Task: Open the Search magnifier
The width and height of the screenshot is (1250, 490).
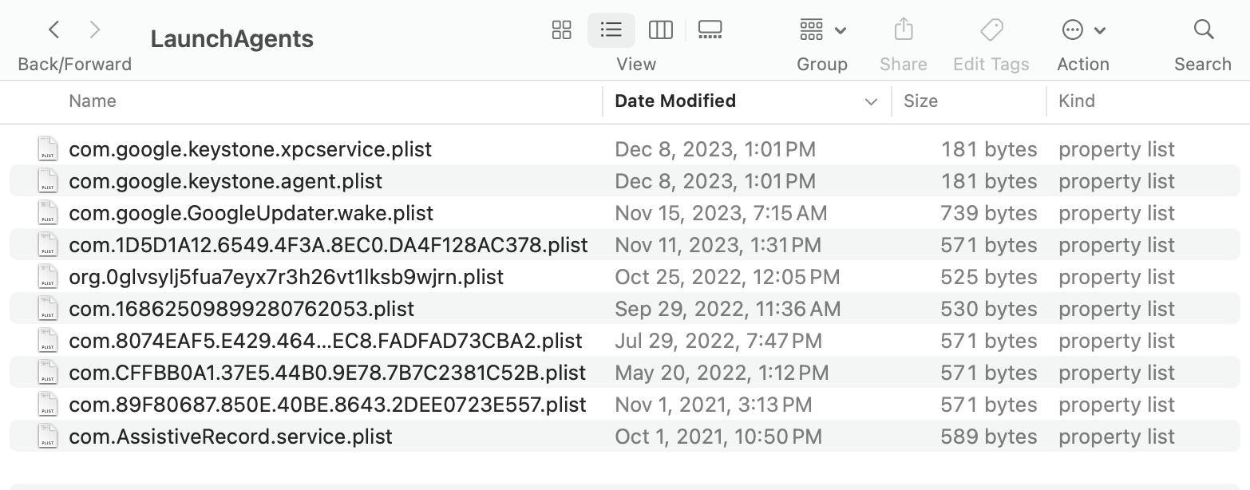Action: click(1203, 30)
